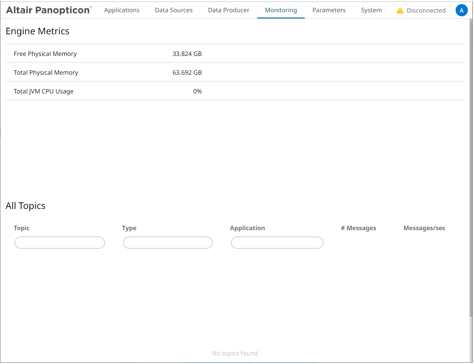The image size is (474, 364).
Task: Focus the Type filter text box
Action: click(168, 243)
